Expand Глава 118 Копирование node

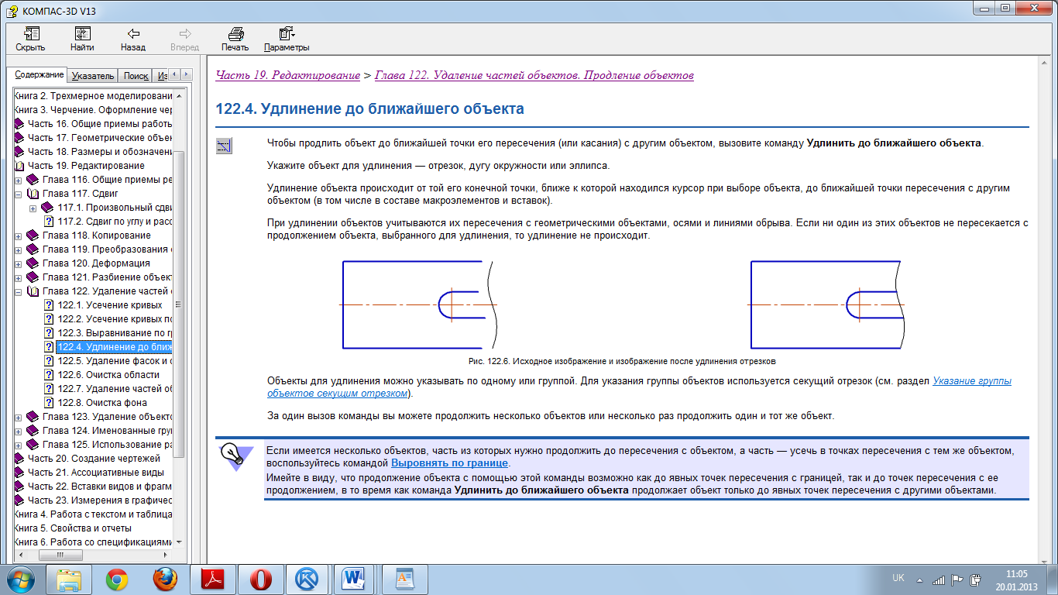click(19, 236)
